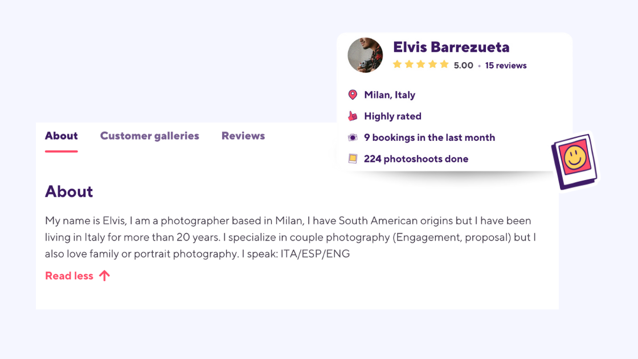Open the 15 reviews link
This screenshot has width=638, height=359.
coord(506,65)
